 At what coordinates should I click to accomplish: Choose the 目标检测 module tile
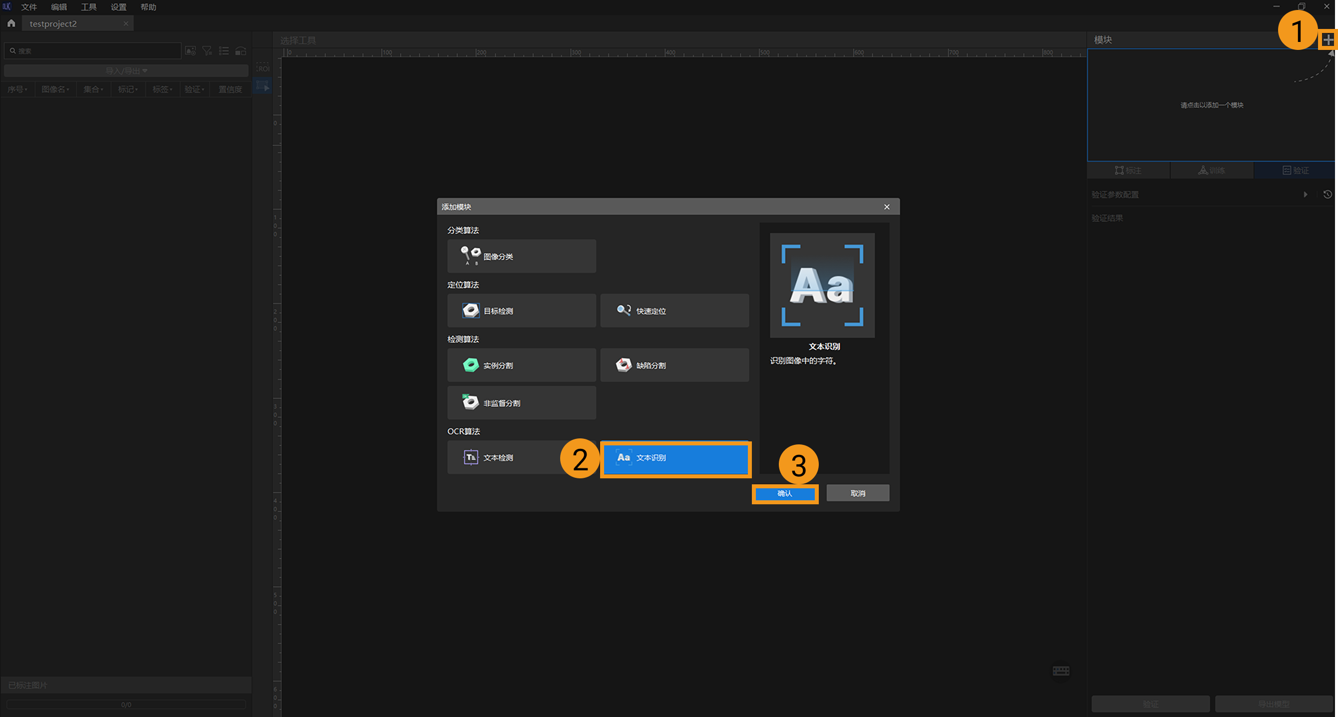tap(521, 311)
